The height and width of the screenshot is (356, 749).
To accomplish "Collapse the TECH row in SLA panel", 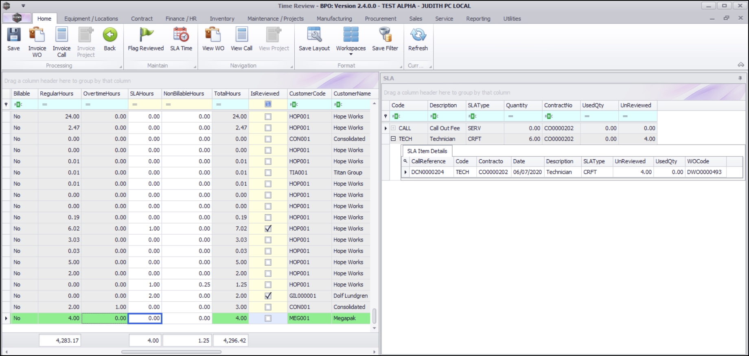I will click(393, 139).
